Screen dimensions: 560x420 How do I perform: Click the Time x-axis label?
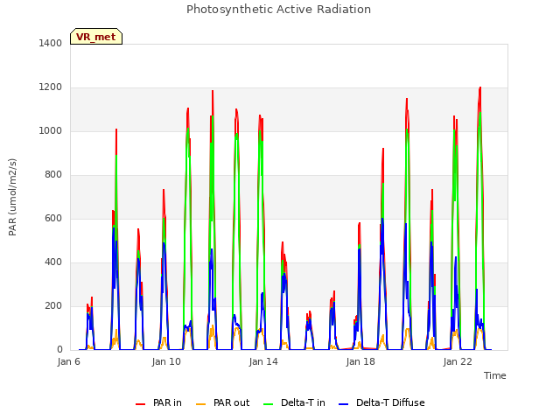[x=495, y=375]
